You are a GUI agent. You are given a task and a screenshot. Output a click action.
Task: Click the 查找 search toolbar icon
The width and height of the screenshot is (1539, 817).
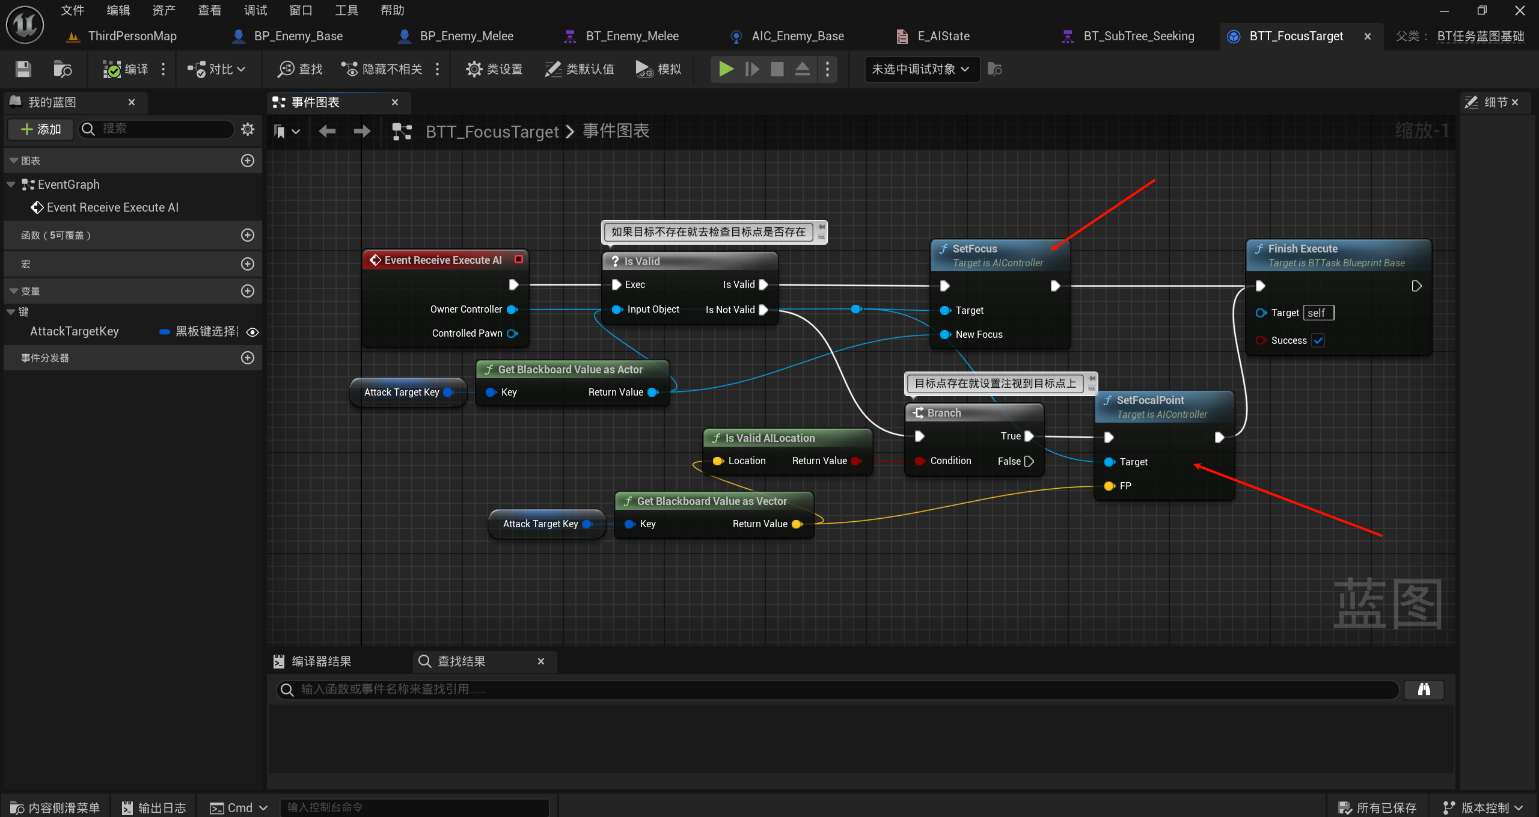(286, 69)
